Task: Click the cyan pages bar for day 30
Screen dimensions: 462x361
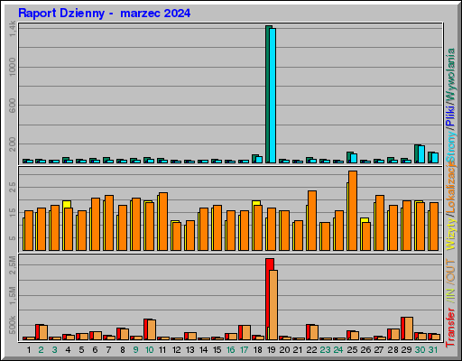Action: [421, 154]
